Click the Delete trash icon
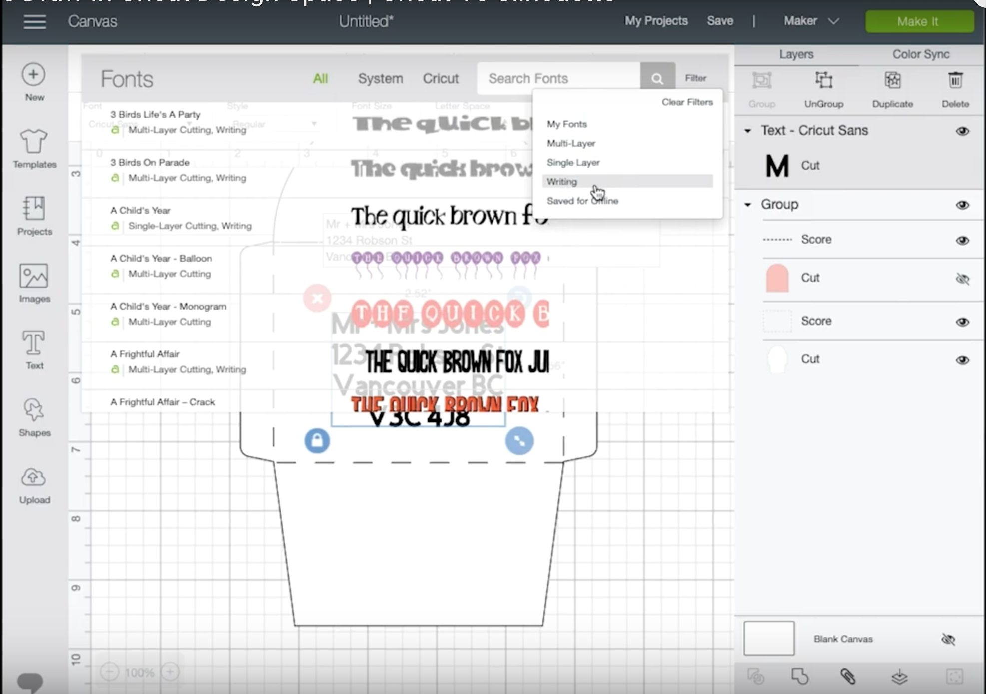986x694 pixels. (x=955, y=80)
